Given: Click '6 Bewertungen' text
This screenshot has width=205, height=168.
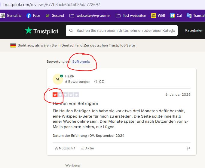Looking at the screenshot, I should click(x=78, y=82).
